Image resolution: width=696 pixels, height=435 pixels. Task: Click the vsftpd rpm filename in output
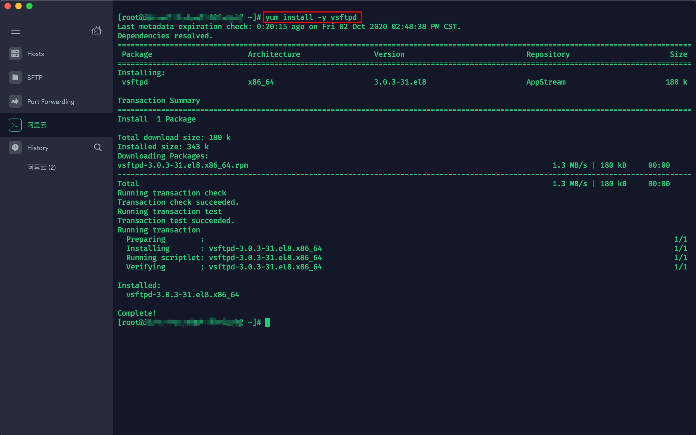pyautogui.click(x=183, y=165)
